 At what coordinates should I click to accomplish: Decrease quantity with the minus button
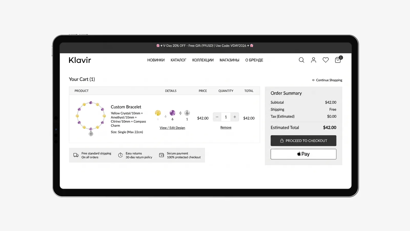point(217,117)
